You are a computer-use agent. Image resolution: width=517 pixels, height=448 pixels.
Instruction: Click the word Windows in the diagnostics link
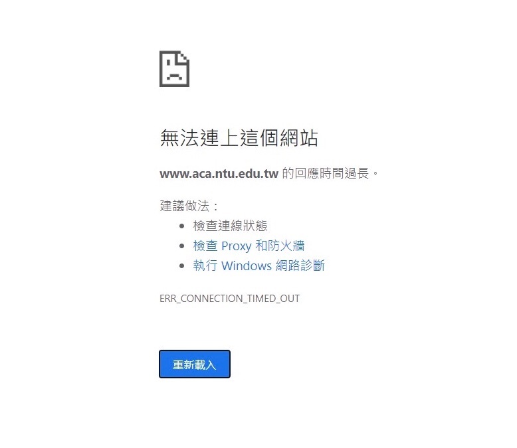click(x=247, y=265)
